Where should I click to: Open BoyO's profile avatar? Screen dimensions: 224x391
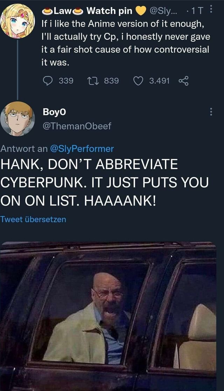click(17, 119)
